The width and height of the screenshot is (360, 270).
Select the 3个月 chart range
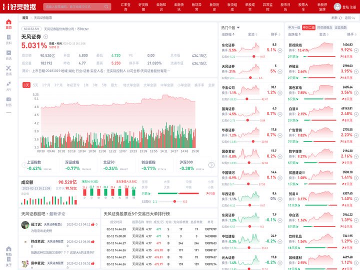click(58, 85)
